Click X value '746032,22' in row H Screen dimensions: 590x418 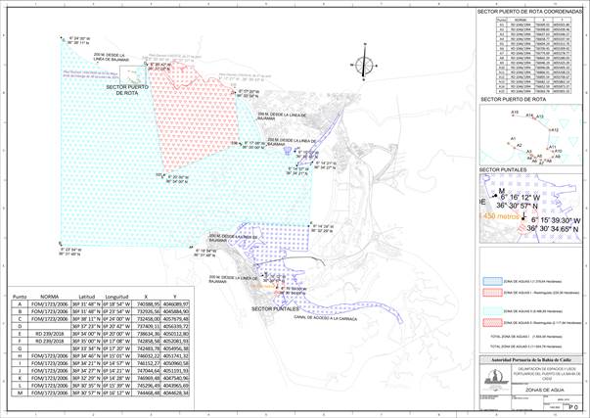pos(149,356)
